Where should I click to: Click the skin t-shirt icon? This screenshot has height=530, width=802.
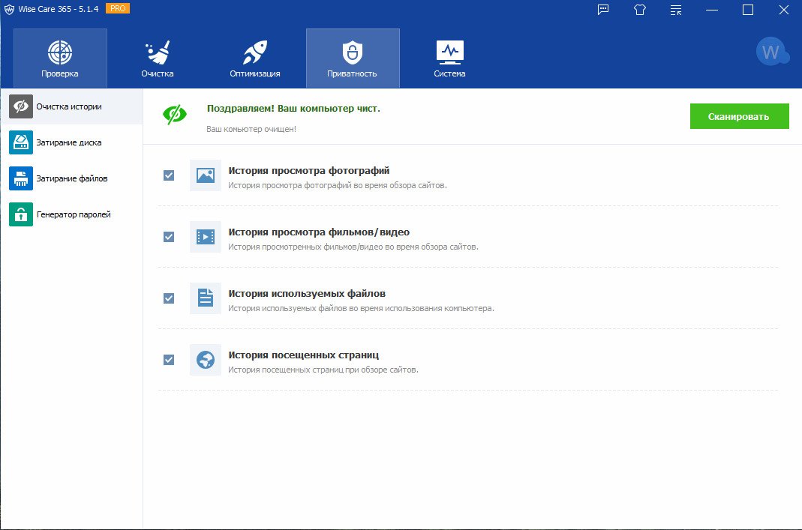click(x=639, y=10)
